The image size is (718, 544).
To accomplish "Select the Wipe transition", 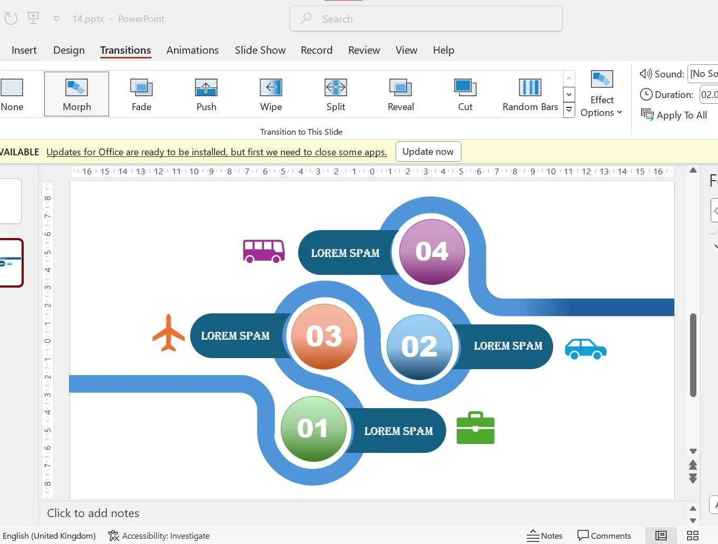I will pyautogui.click(x=271, y=94).
